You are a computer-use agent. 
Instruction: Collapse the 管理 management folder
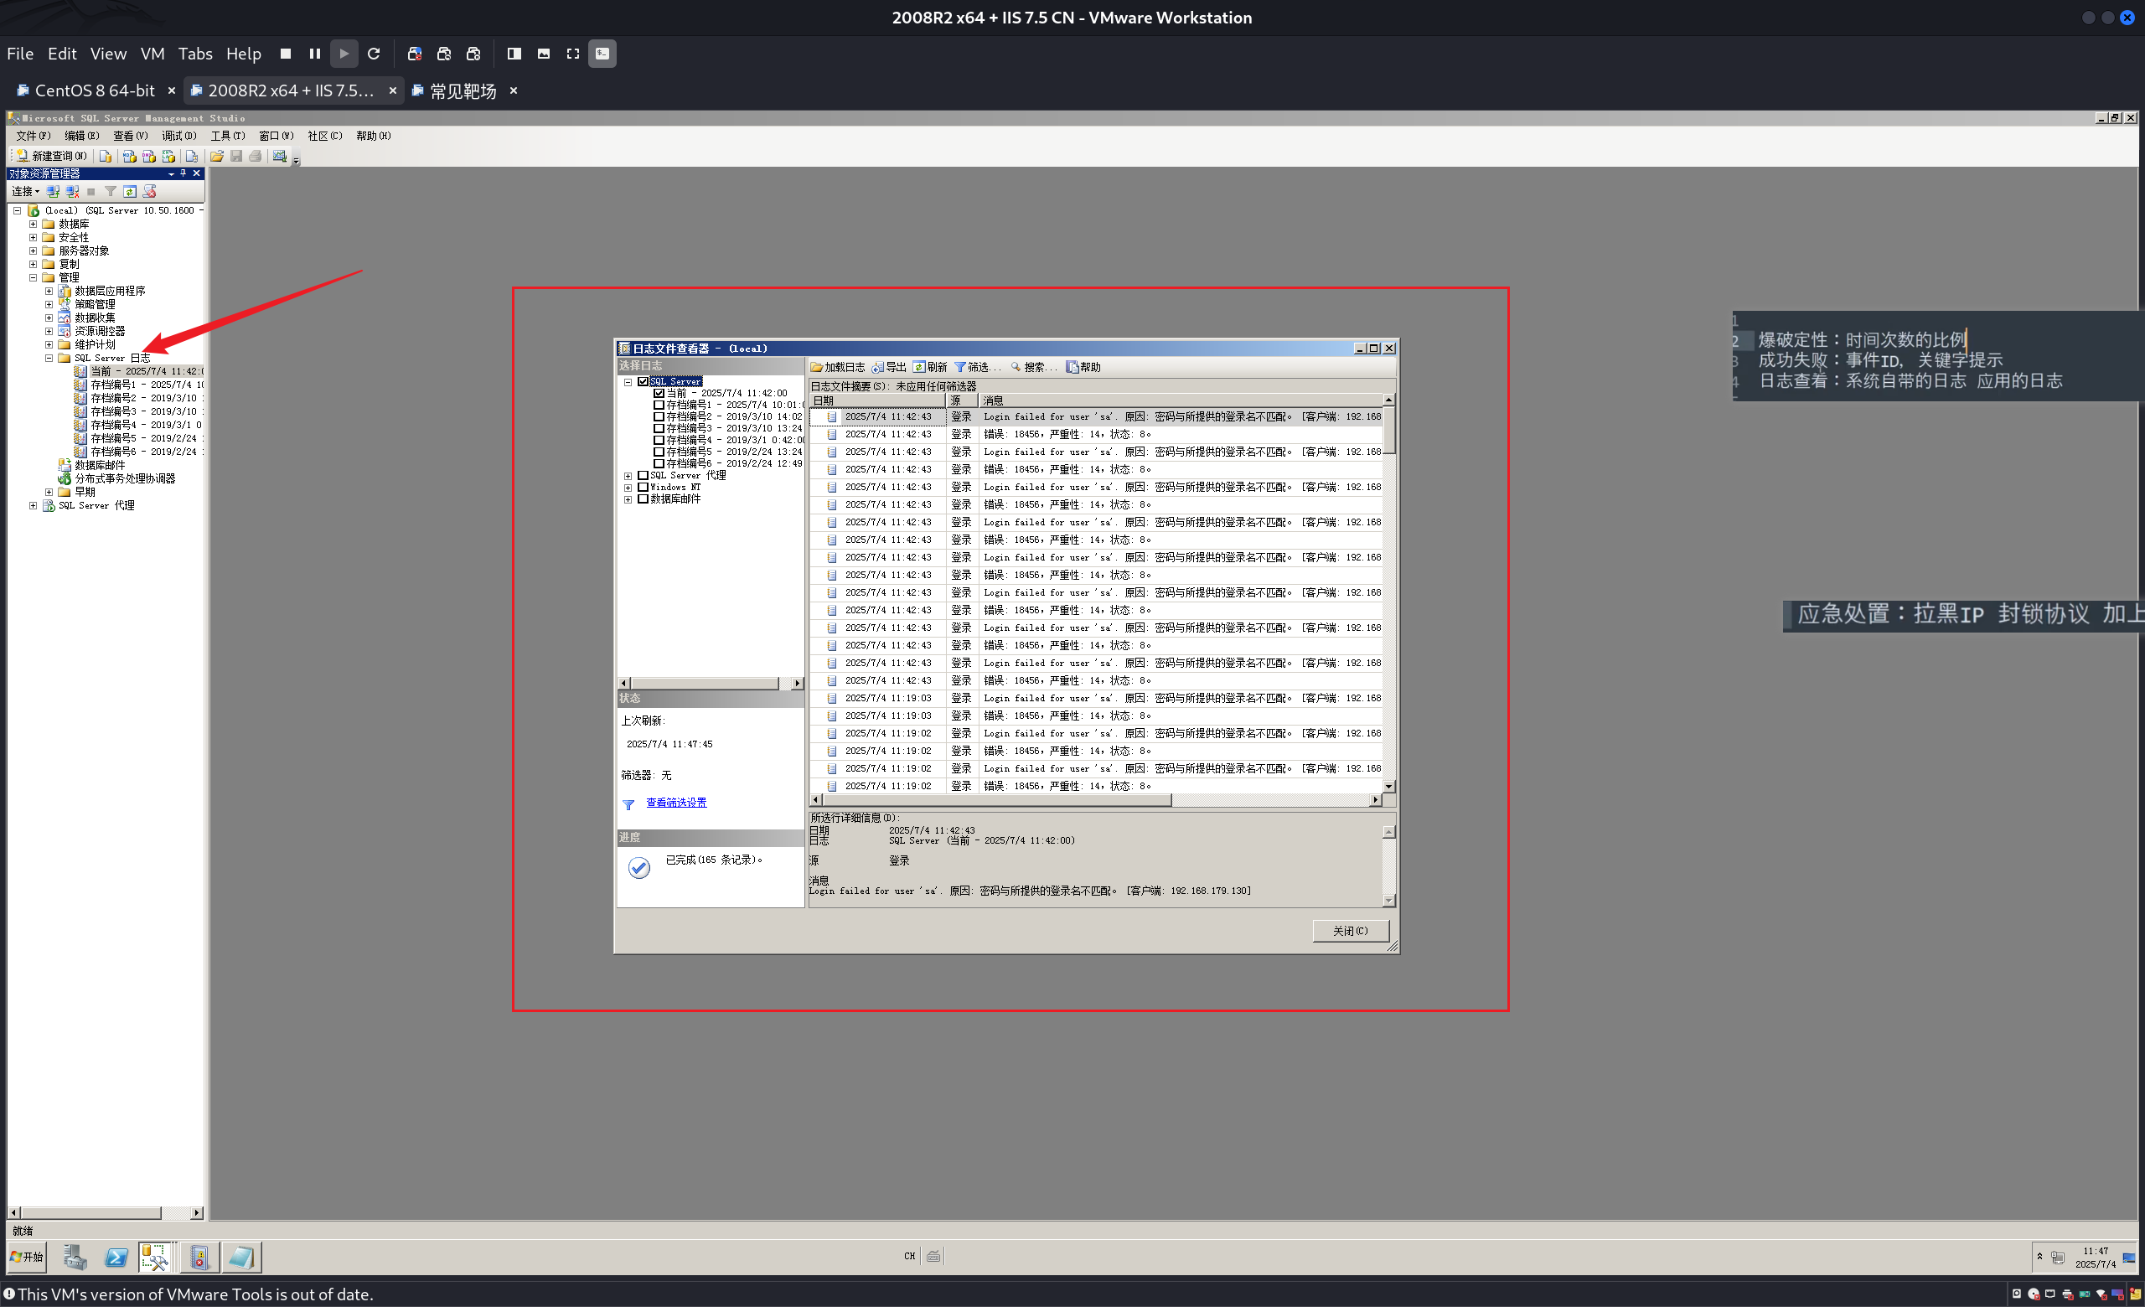(33, 277)
